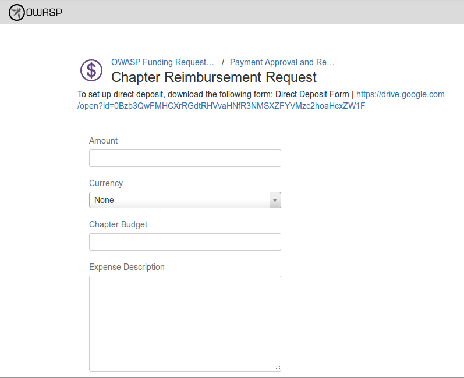Click the breadcrumb slash separator
This screenshot has height=378, width=464.
point(223,62)
